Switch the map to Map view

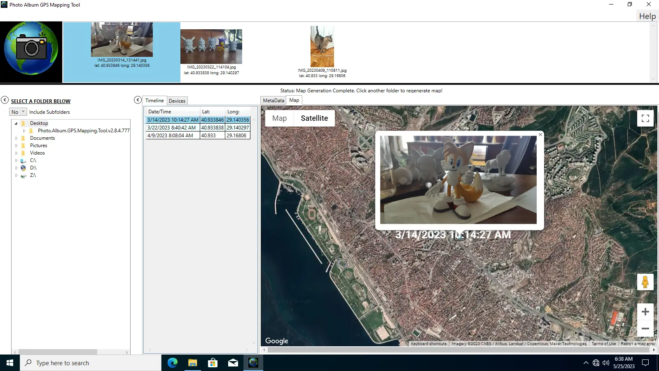pos(279,118)
